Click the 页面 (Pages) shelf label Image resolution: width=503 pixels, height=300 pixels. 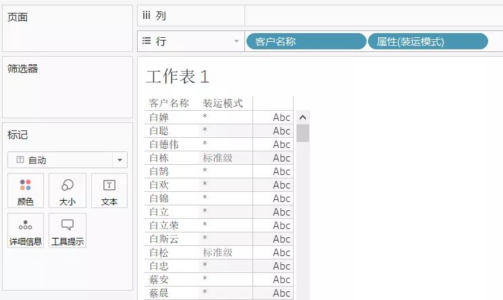point(18,17)
